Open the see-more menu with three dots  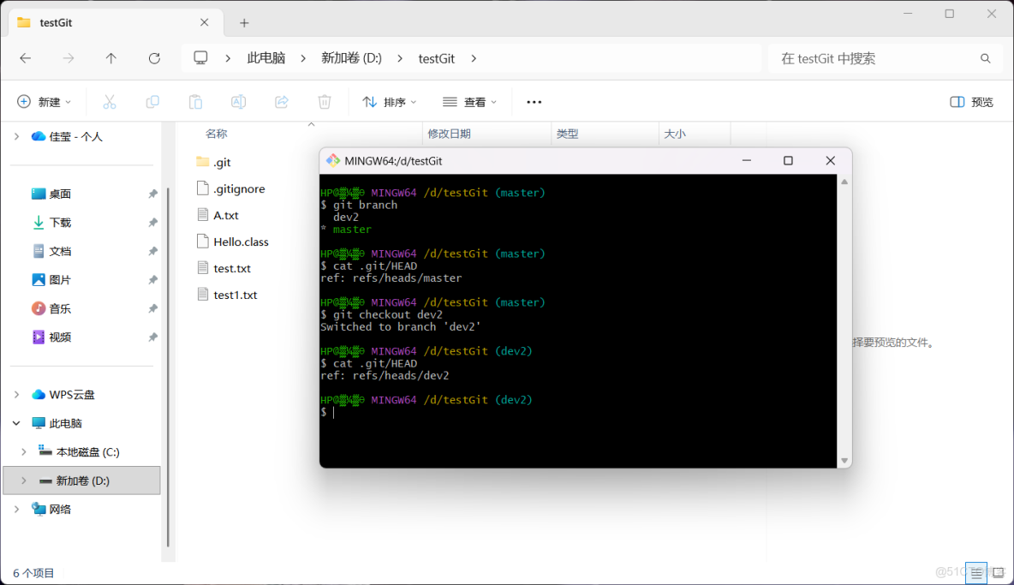(x=534, y=101)
